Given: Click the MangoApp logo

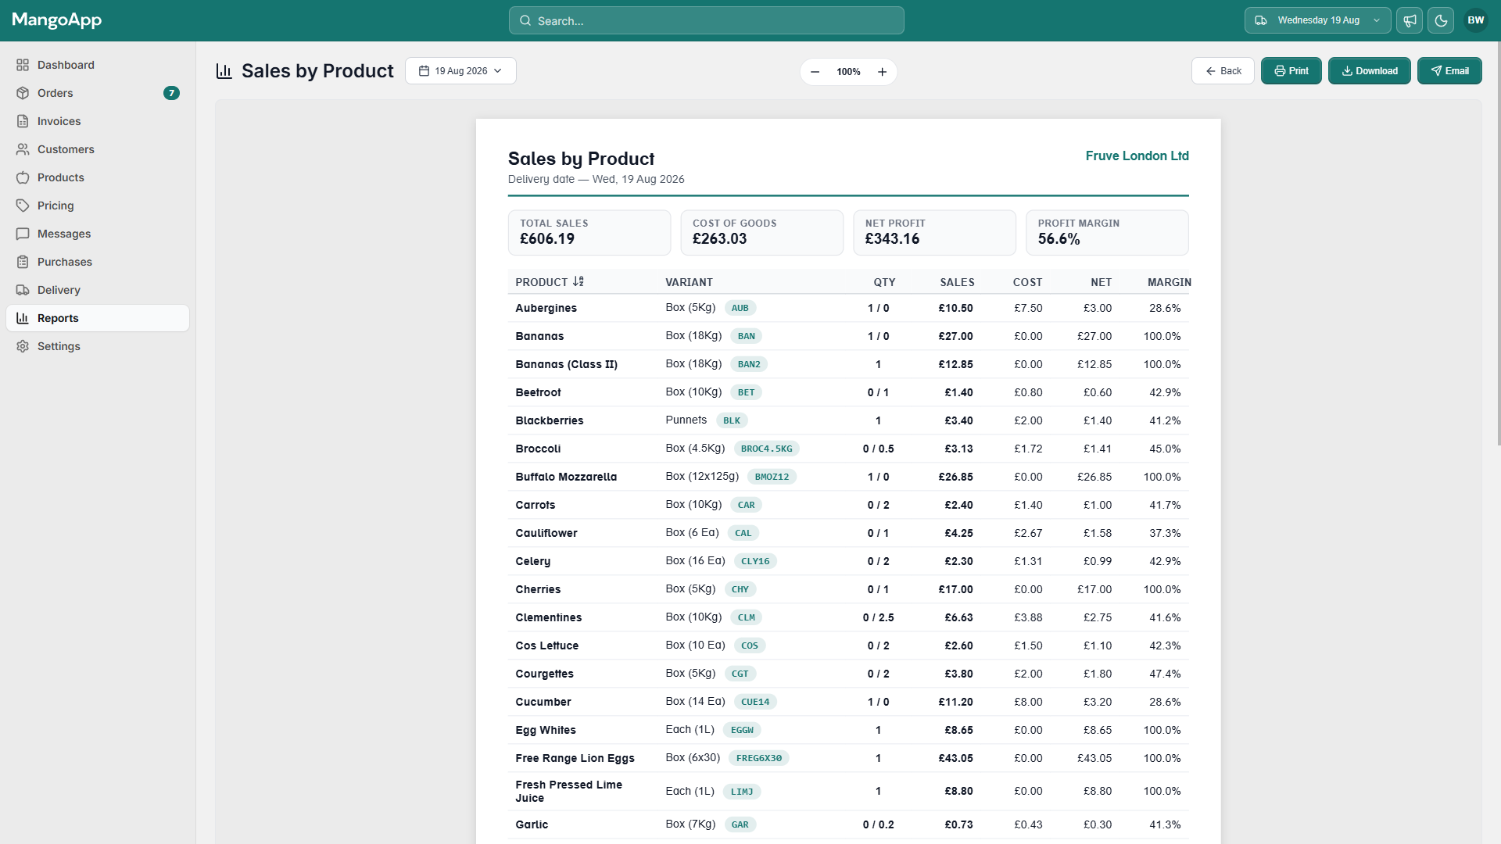Looking at the screenshot, I should (57, 20).
